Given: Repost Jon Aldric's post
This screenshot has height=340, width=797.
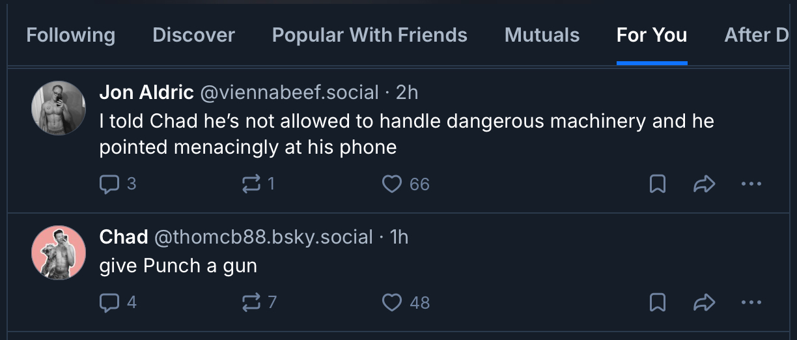Looking at the screenshot, I should tap(250, 184).
